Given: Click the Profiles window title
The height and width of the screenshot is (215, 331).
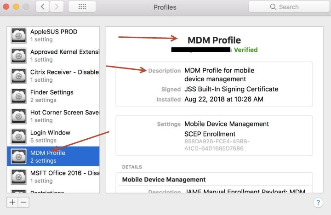Looking at the screenshot, I should [x=165, y=7].
